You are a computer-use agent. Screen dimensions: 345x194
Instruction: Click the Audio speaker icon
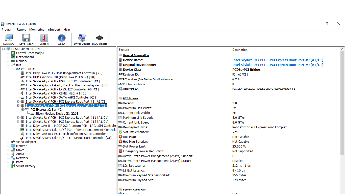(x=13, y=154)
